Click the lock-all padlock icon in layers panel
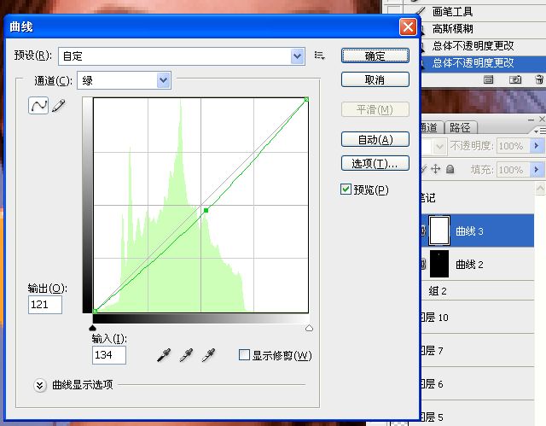This screenshot has width=546, height=426. 450,169
